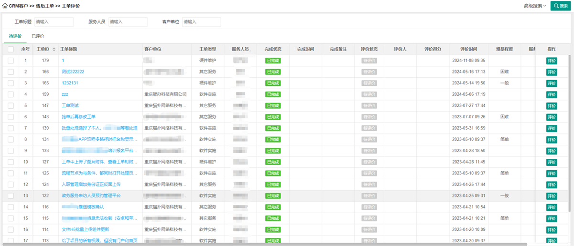Focus the 客户单位 input field
The image size is (574, 246).
pyautogui.click(x=202, y=22)
